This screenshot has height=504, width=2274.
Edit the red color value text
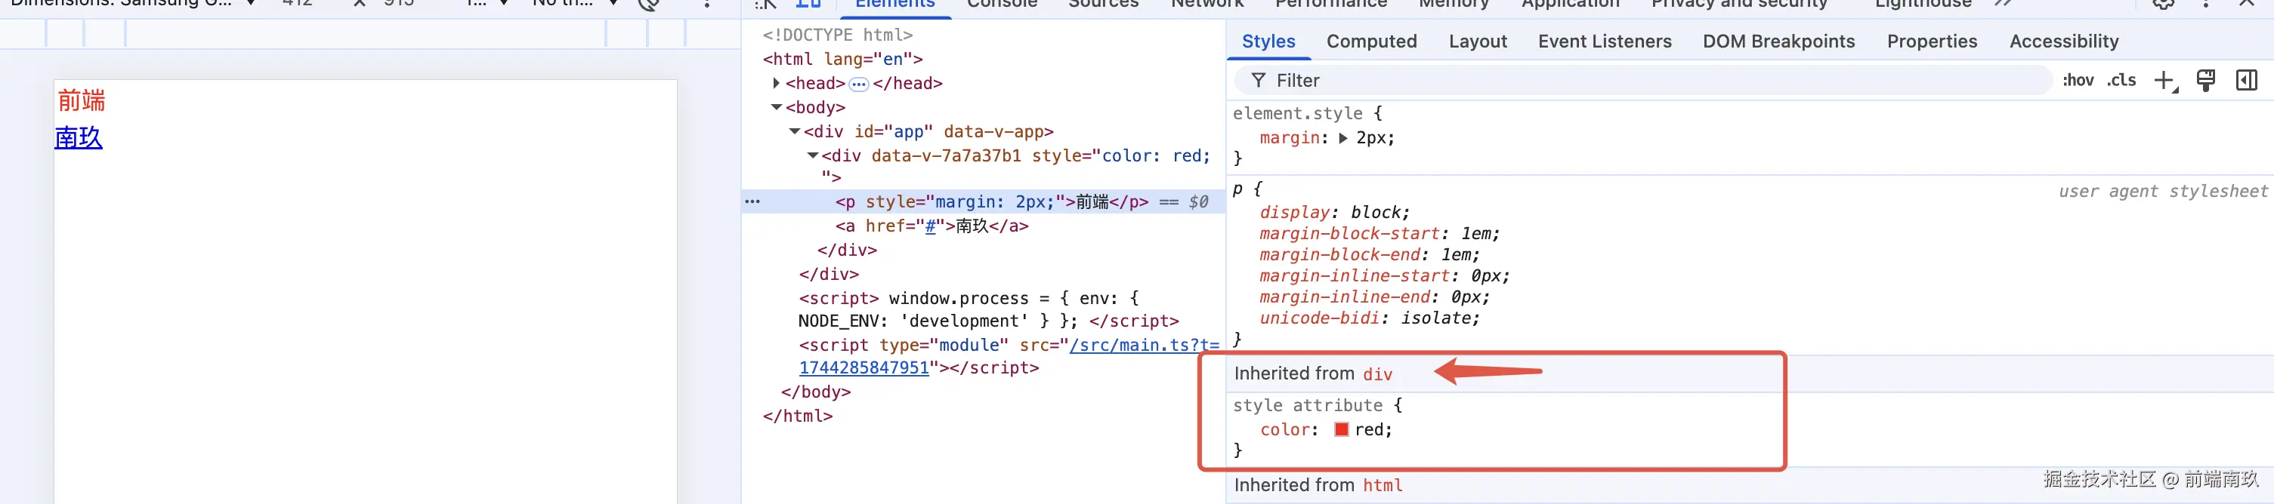(1369, 430)
